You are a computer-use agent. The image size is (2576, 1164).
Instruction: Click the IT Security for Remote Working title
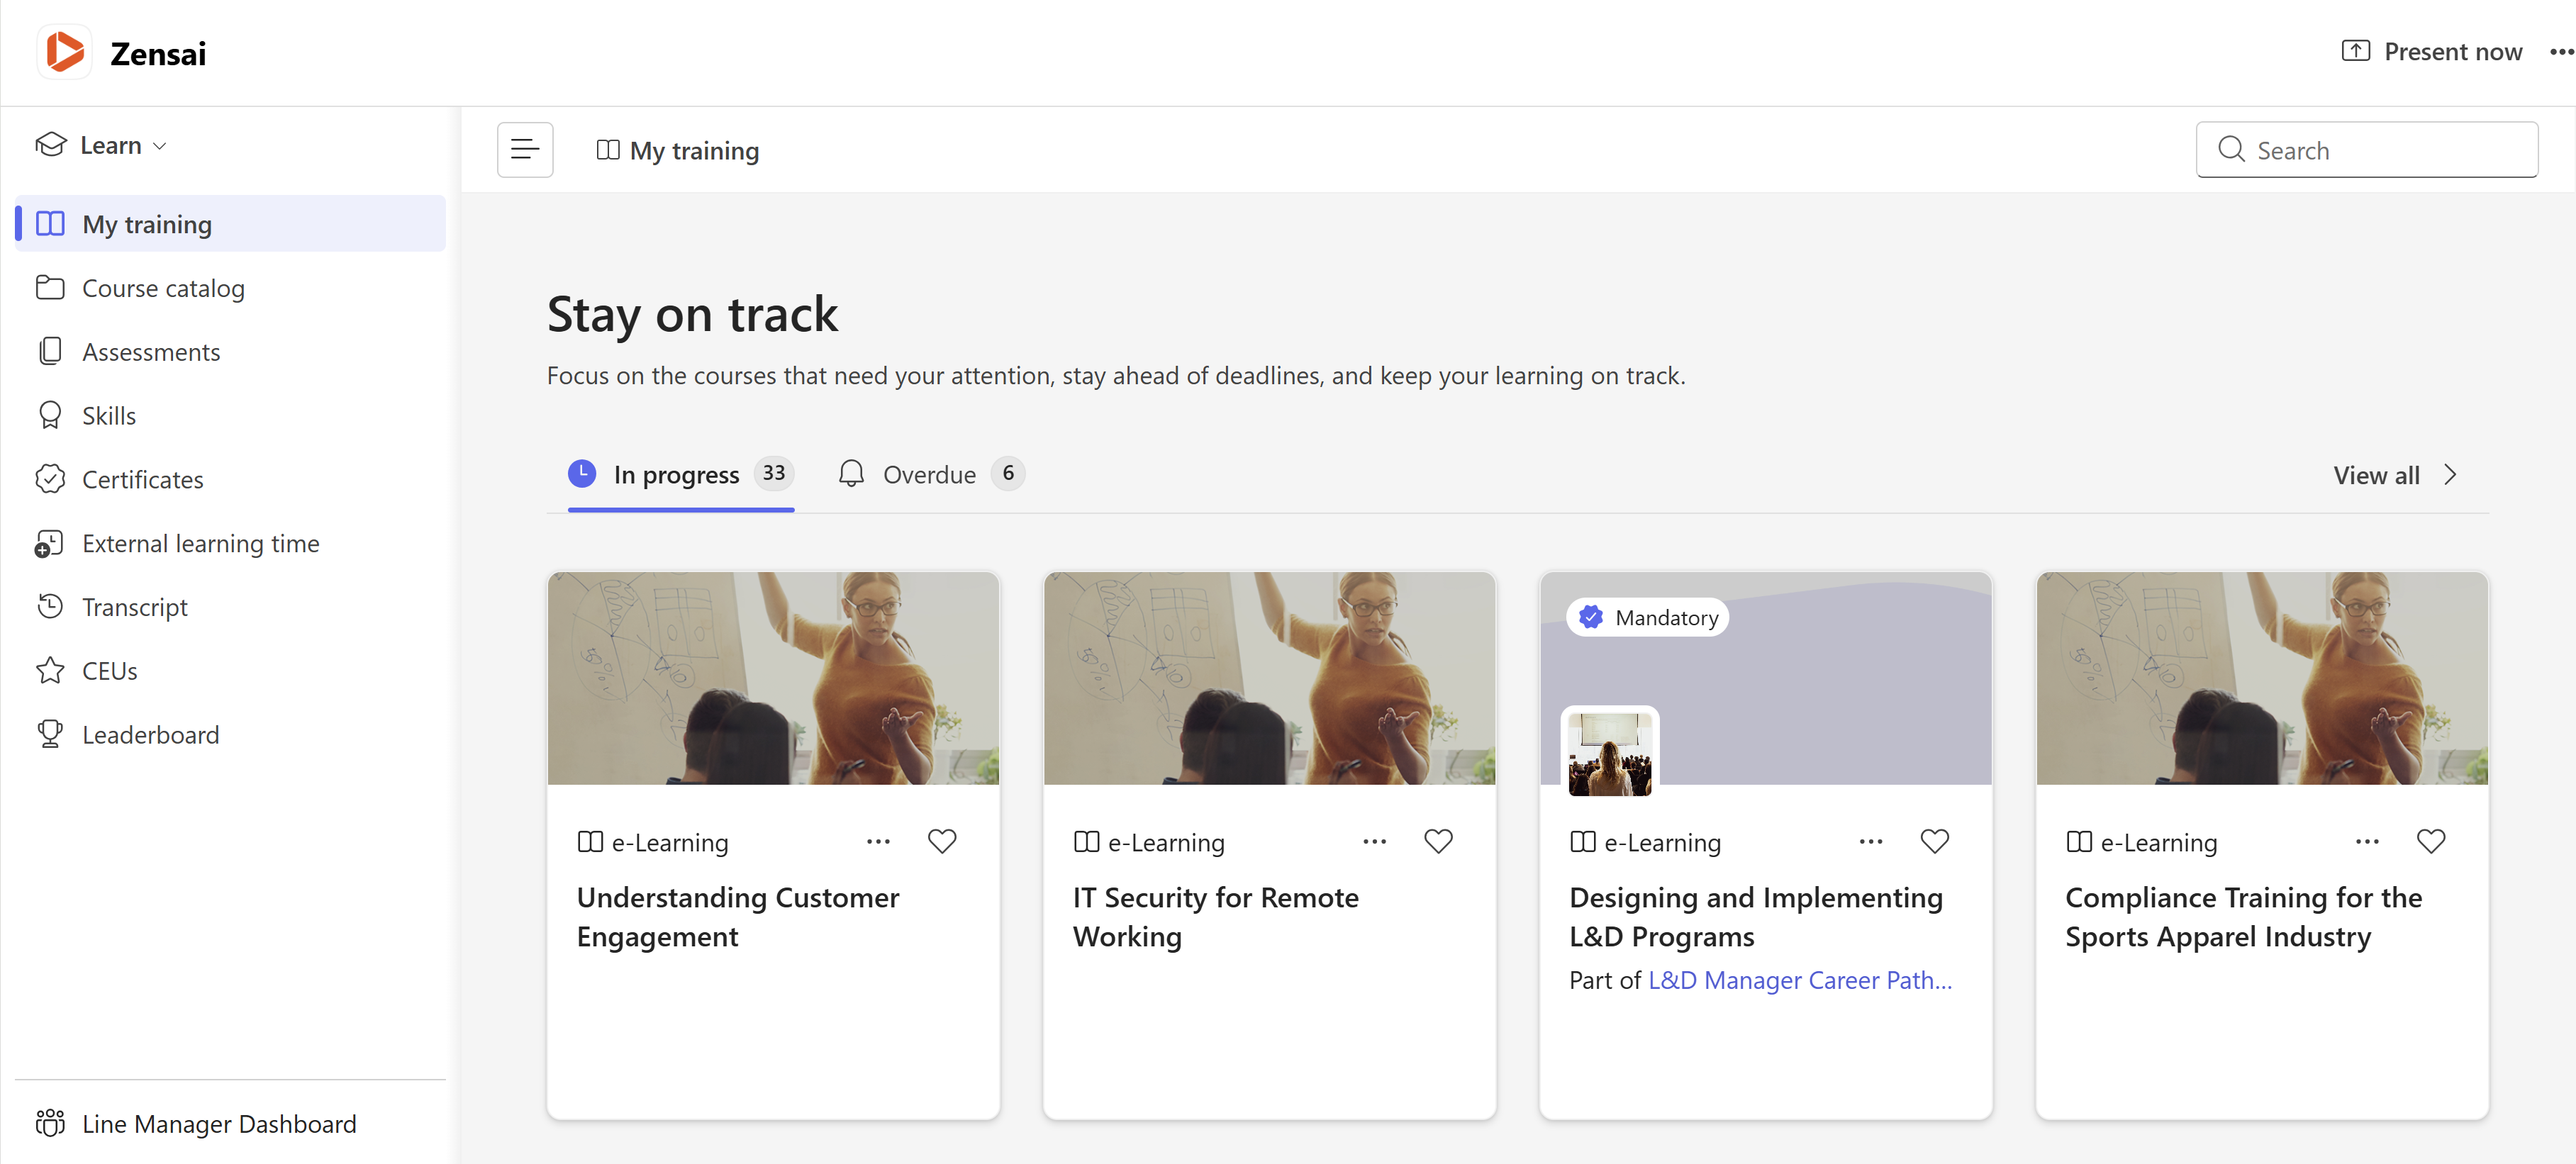coord(1216,917)
